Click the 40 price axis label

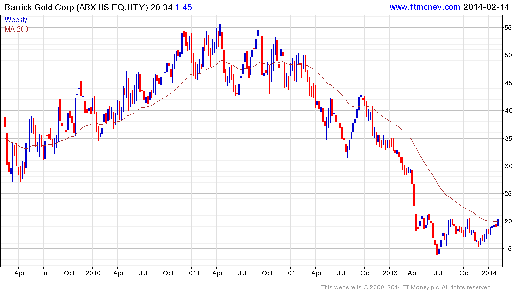coord(508,111)
